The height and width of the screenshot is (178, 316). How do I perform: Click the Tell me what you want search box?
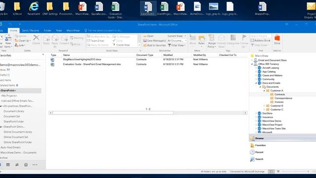click(103, 31)
